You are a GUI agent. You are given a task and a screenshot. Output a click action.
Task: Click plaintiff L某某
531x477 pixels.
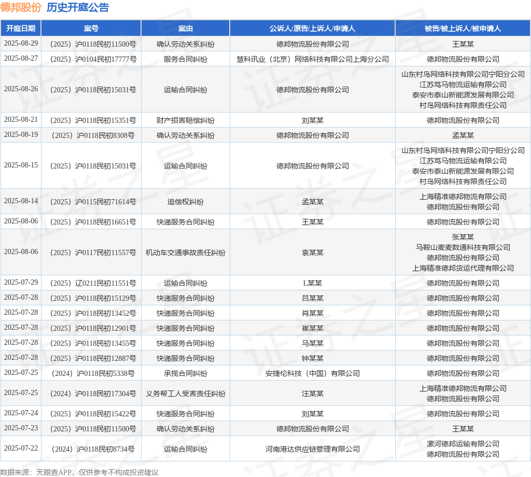(313, 283)
